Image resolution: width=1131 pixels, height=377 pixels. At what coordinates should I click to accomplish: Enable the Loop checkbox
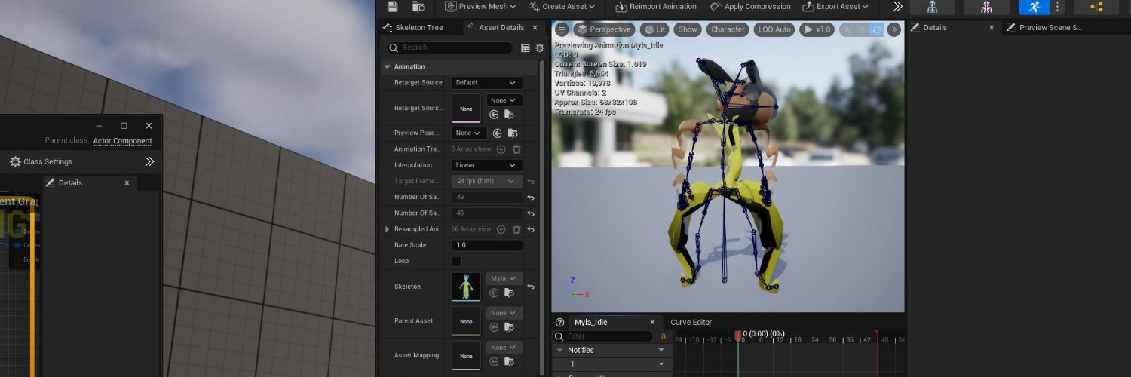coord(456,261)
